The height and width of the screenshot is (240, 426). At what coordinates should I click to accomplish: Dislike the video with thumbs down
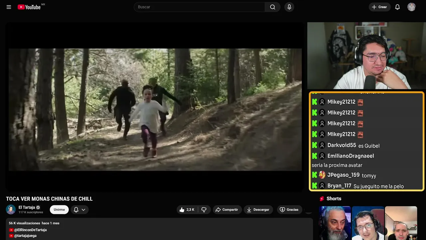tap(204, 210)
